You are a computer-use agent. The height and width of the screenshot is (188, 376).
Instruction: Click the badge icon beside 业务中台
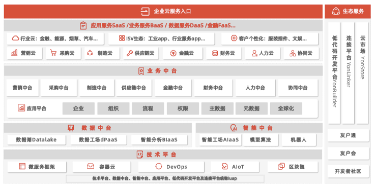tap(141, 71)
